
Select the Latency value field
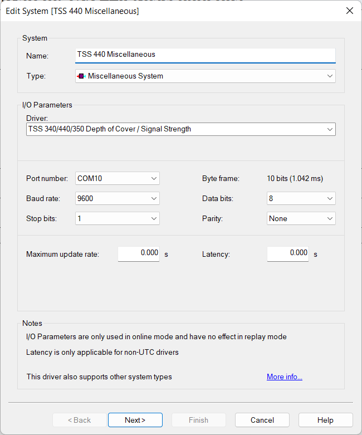point(288,253)
